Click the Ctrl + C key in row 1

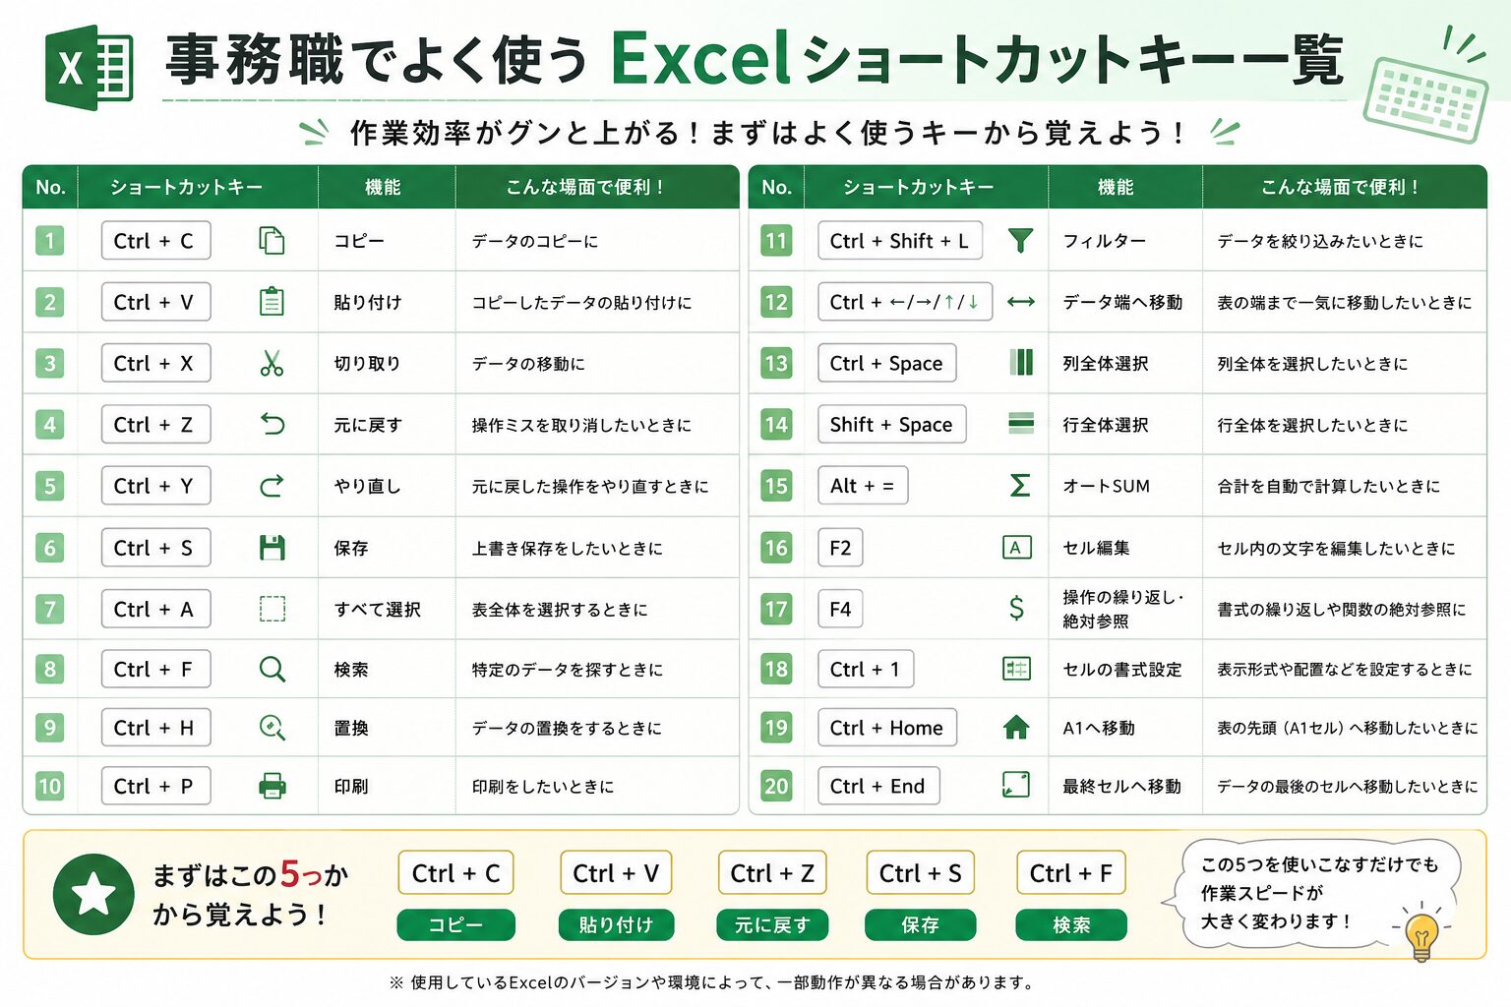pos(155,241)
